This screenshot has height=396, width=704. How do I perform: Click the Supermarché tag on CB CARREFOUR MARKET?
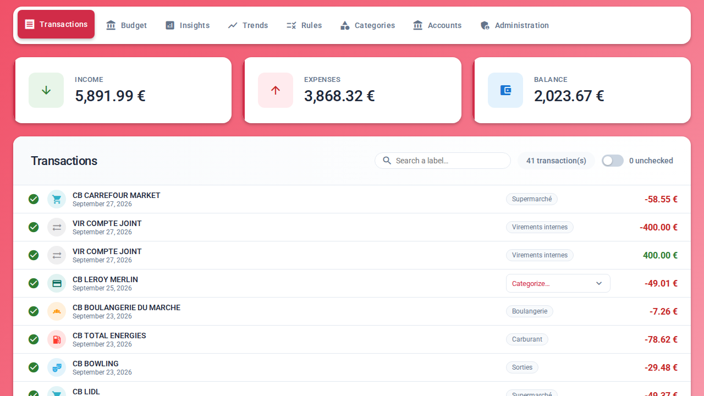click(532, 199)
